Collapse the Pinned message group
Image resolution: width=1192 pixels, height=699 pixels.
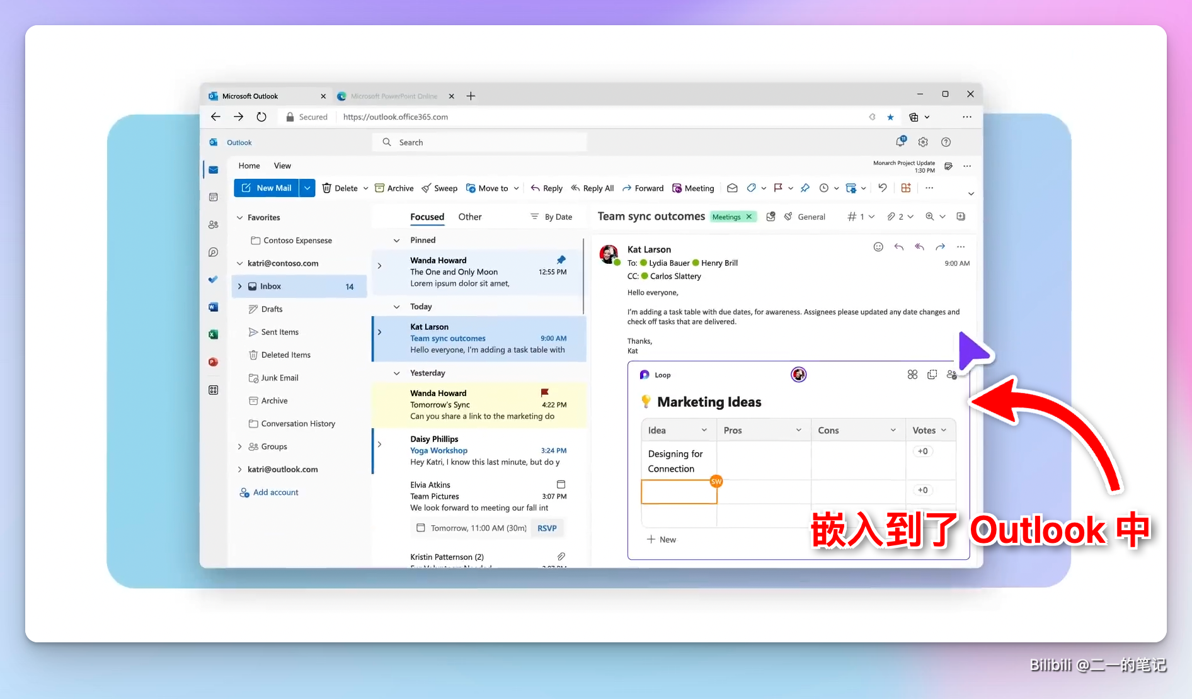tap(396, 241)
